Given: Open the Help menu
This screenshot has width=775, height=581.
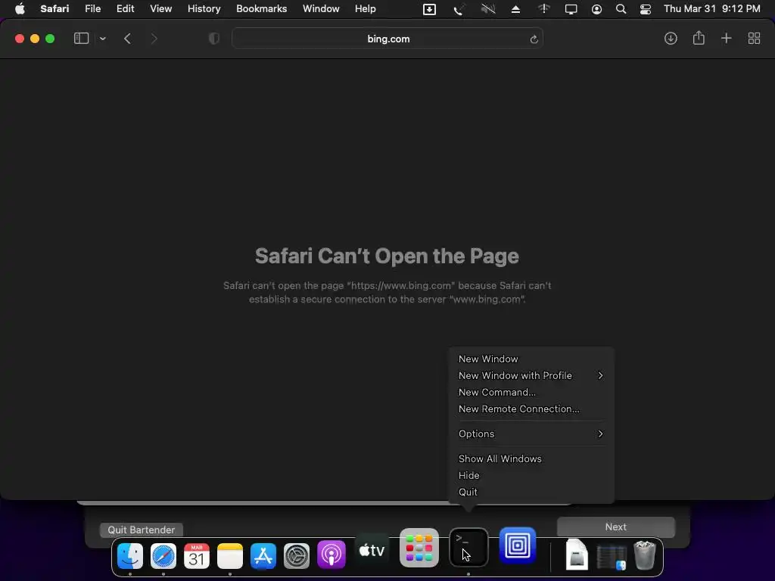Looking at the screenshot, I should coord(366,9).
